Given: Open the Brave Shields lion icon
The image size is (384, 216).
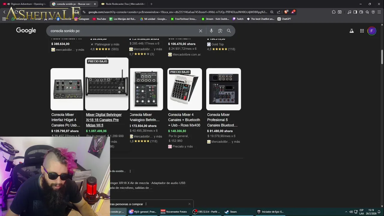Looking at the screenshot, I should (x=286, y=12).
